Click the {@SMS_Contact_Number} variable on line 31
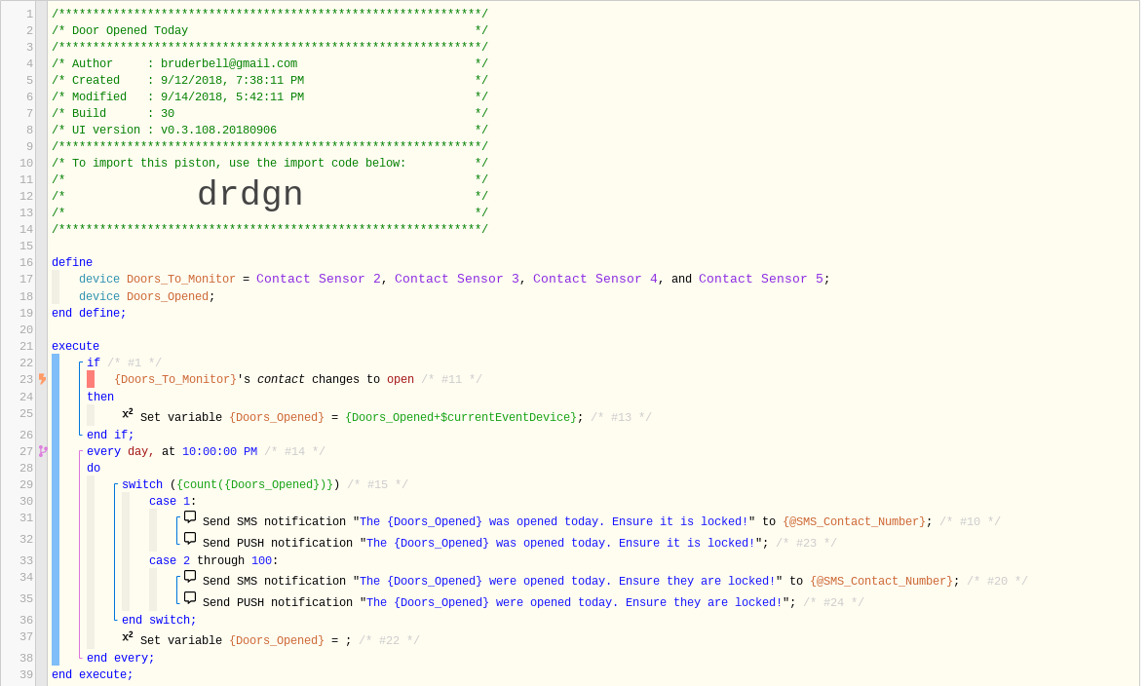Screen dimensions: 1148x686 (855, 522)
